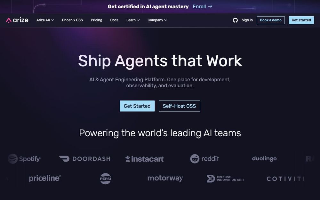Viewport: 320px width, 200px height.
Task: Click the Reddit logo
Action: click(204, 159)
